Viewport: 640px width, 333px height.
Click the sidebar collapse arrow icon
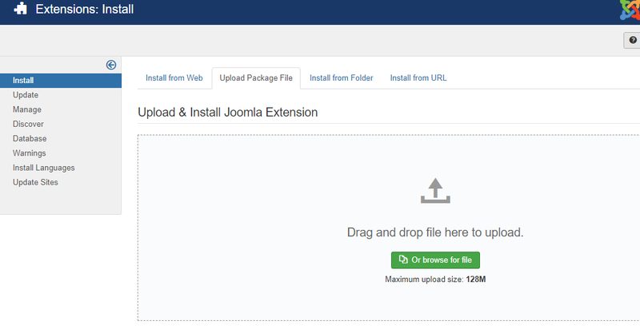pyautogui.click(x=111, y=65)
